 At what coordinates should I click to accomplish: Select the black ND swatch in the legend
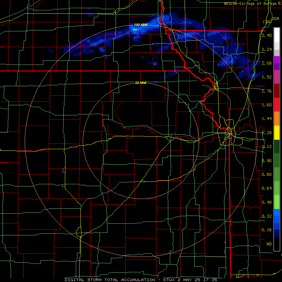click(277, 244)
